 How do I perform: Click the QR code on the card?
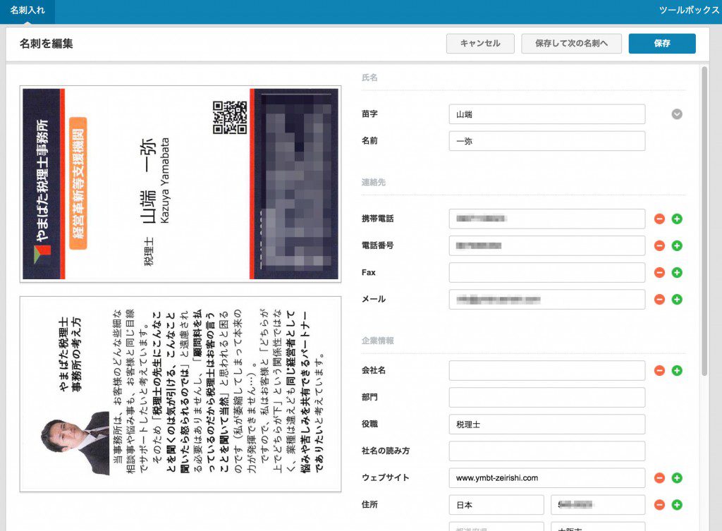coord(230,118)
